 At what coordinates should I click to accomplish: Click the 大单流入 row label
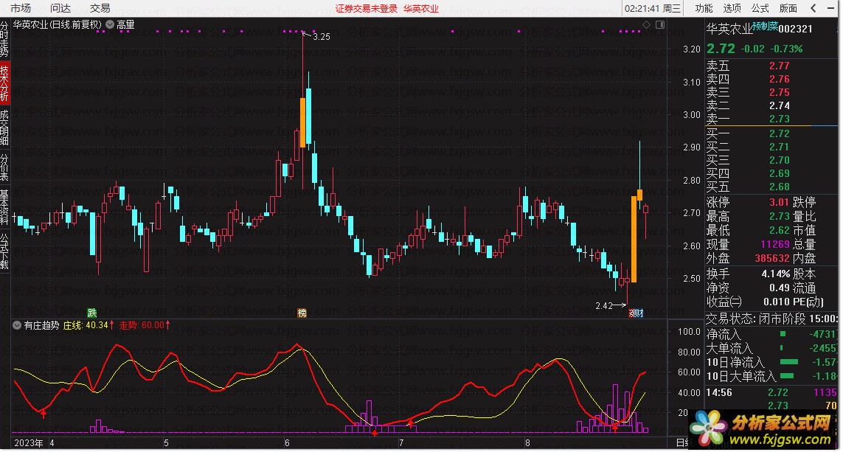[729, 348]
